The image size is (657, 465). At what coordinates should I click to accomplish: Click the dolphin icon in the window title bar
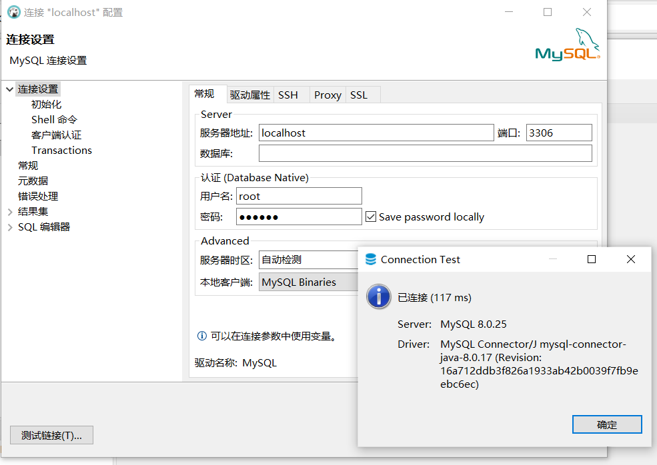tap(14, 11)
